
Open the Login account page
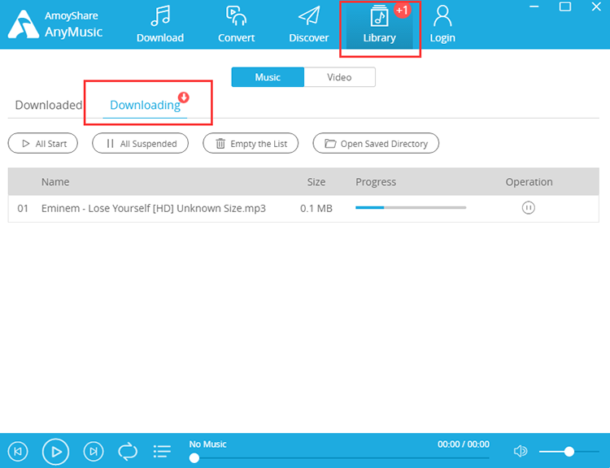click(442, 24)
